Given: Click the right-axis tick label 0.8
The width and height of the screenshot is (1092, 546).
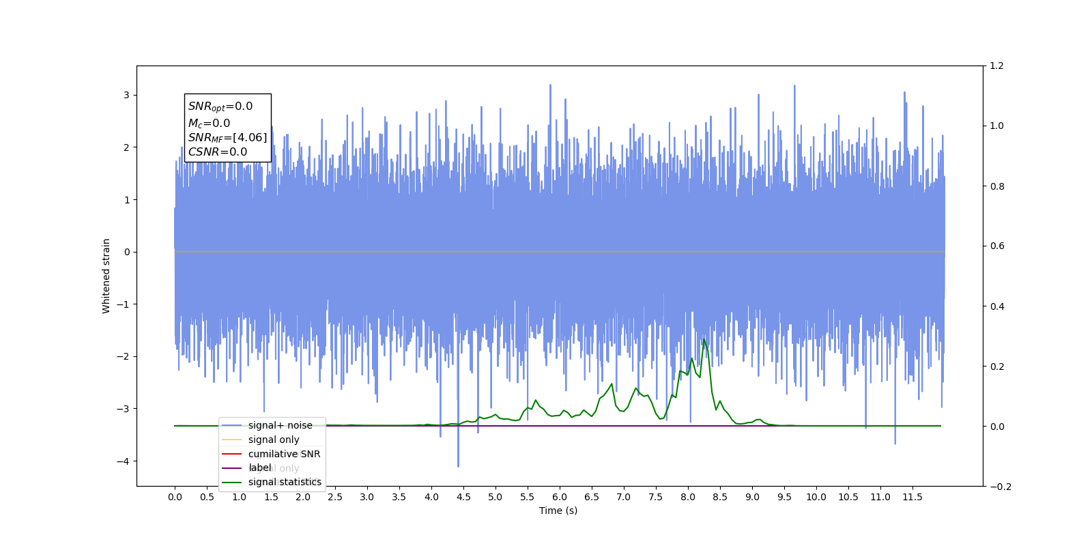Looking at the screenshot, I should [x=997, y=186].
